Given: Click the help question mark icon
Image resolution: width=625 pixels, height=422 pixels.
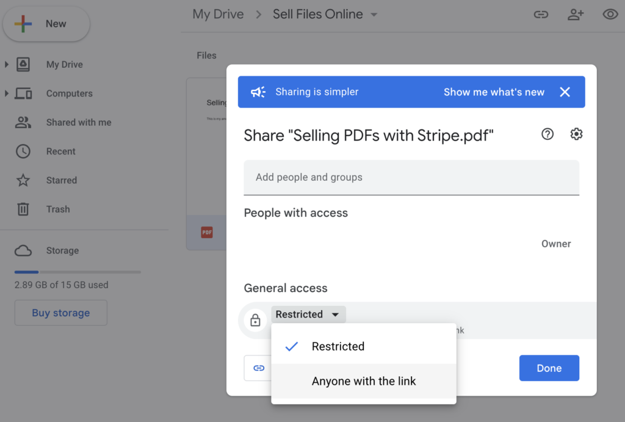Looking at the screenshot, I should [547, 134].
